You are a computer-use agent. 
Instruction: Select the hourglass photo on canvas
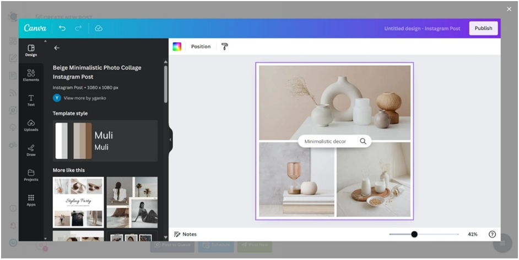(x=296, y=179)
